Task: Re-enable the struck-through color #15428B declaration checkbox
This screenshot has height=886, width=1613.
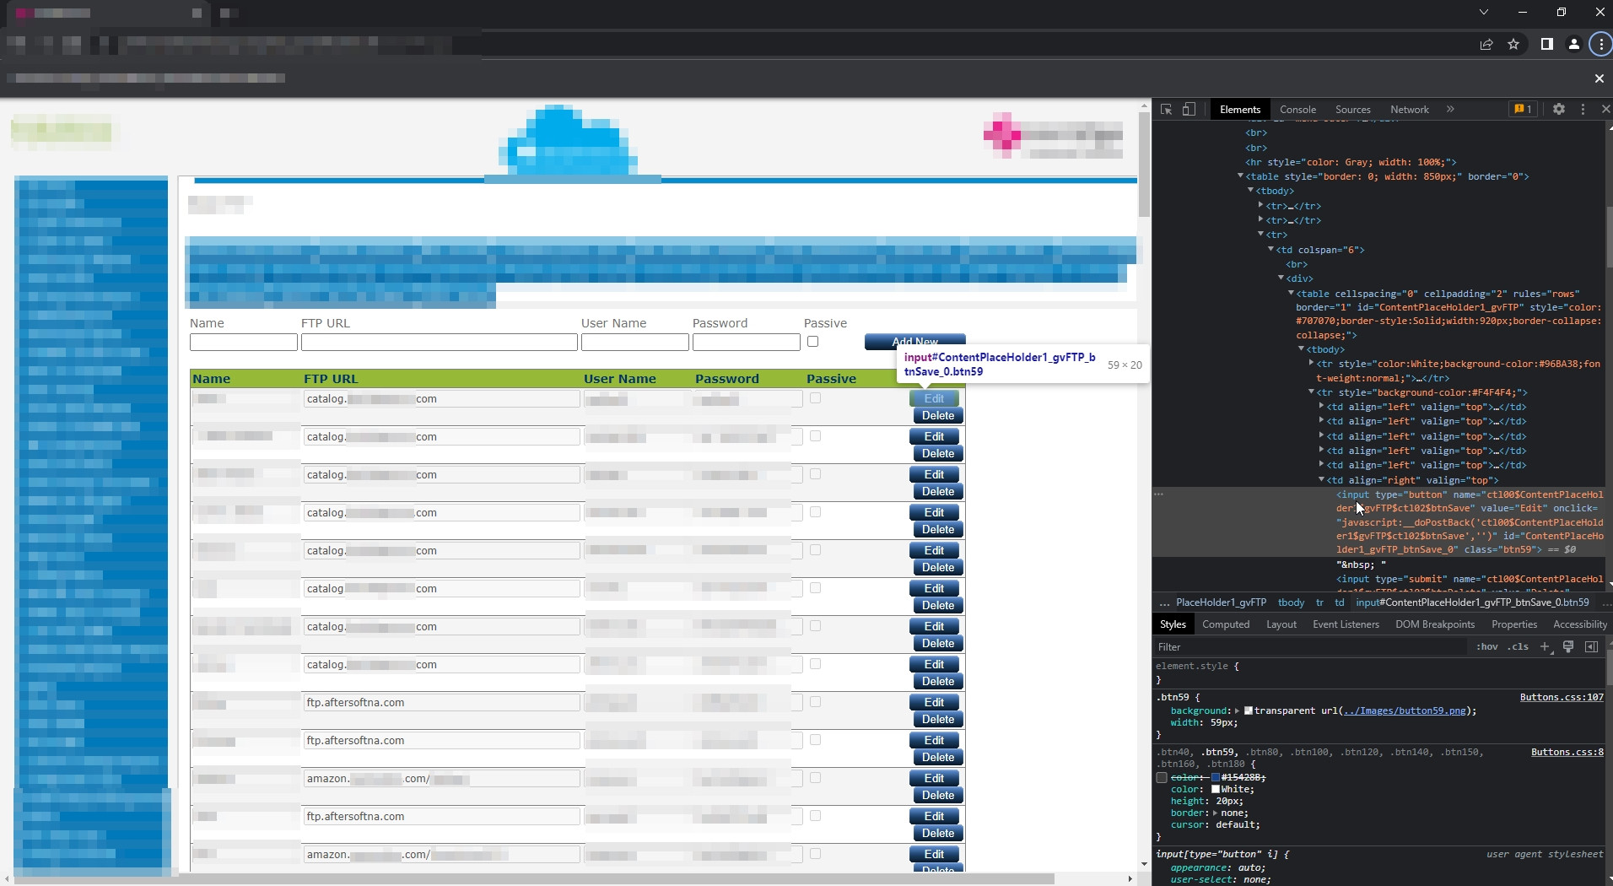Action: (1162, 778)
